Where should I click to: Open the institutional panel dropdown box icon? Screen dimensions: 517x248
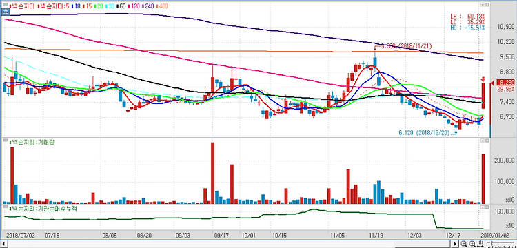482,207
